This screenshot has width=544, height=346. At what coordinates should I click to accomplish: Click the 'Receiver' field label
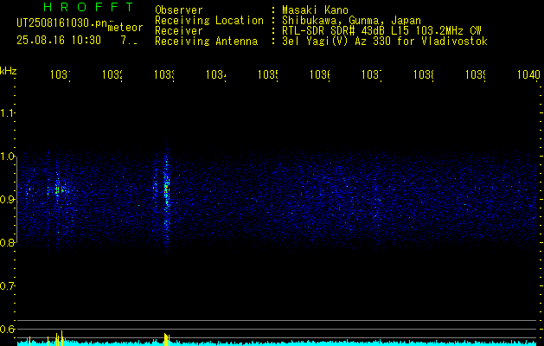179,31
